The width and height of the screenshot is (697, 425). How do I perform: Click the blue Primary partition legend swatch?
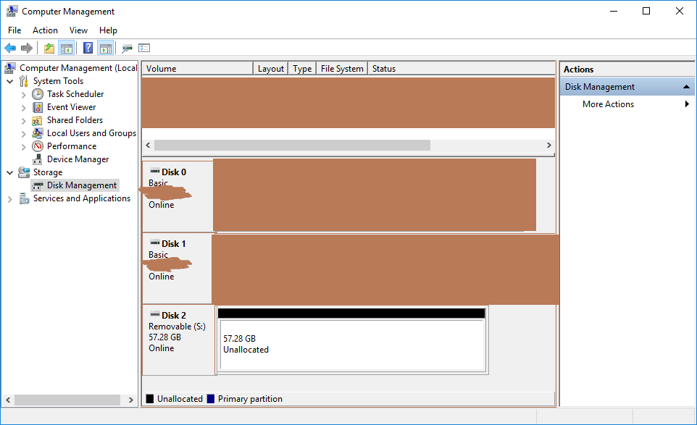point(211,399)
